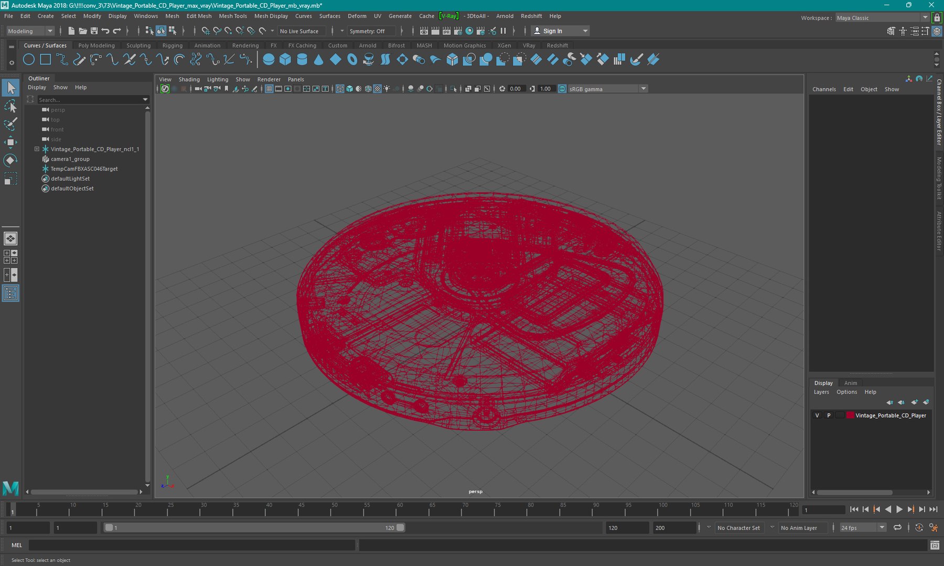The height and width of the screenshot is (566, 944).
Task: Click the NURBS sphere shelf icon
Action: tap(269, 60)
